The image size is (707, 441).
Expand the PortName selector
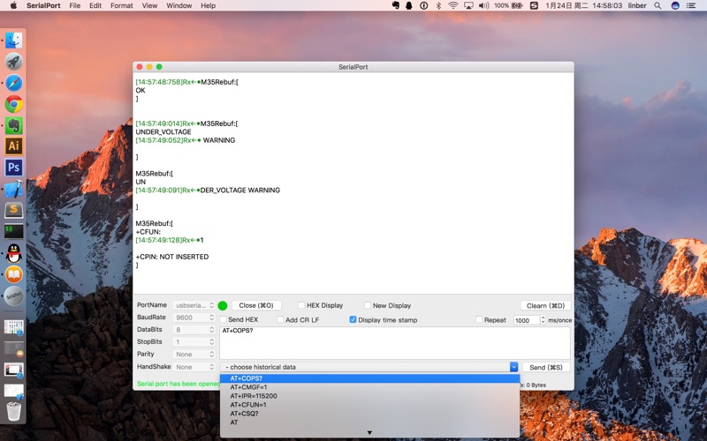pos(194,305)
